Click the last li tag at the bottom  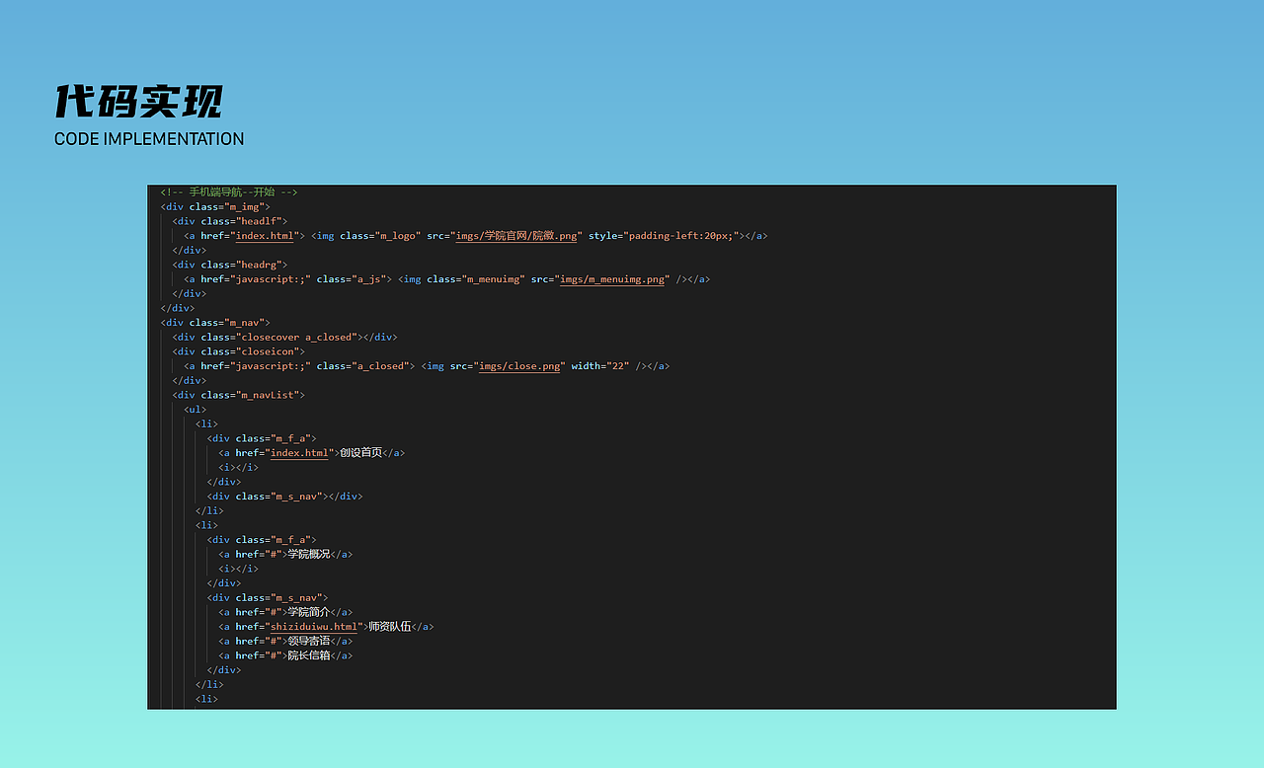pos(207,699)
